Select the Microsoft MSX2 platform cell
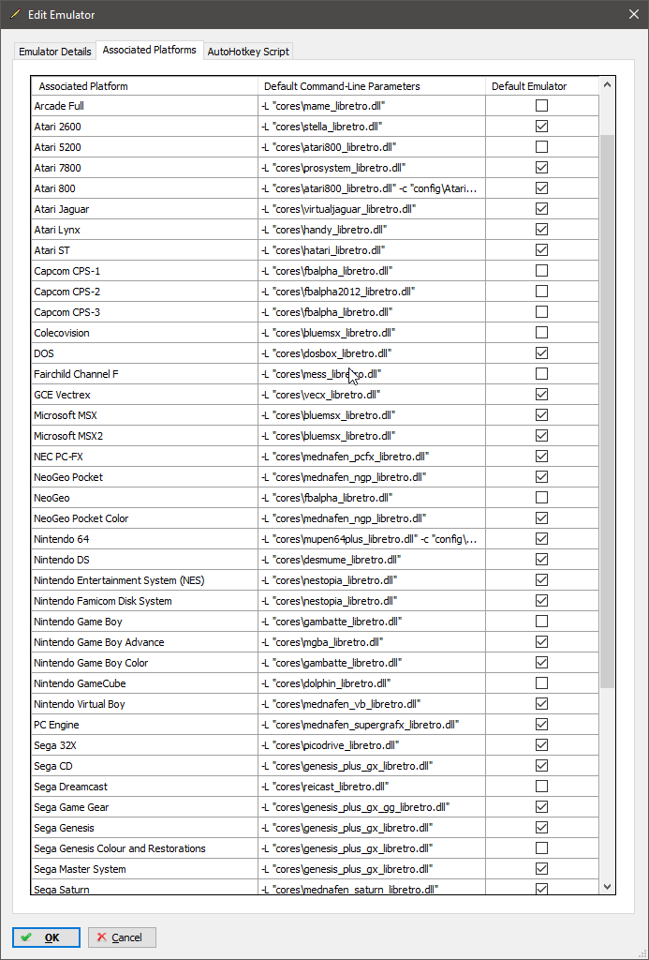The height and width of the screenshot is (960, 649). (144, 436)
